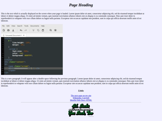The image size is (162, 121).
Task: Click the 'A.I. Sucks' banner image
Action: point(81,110)
